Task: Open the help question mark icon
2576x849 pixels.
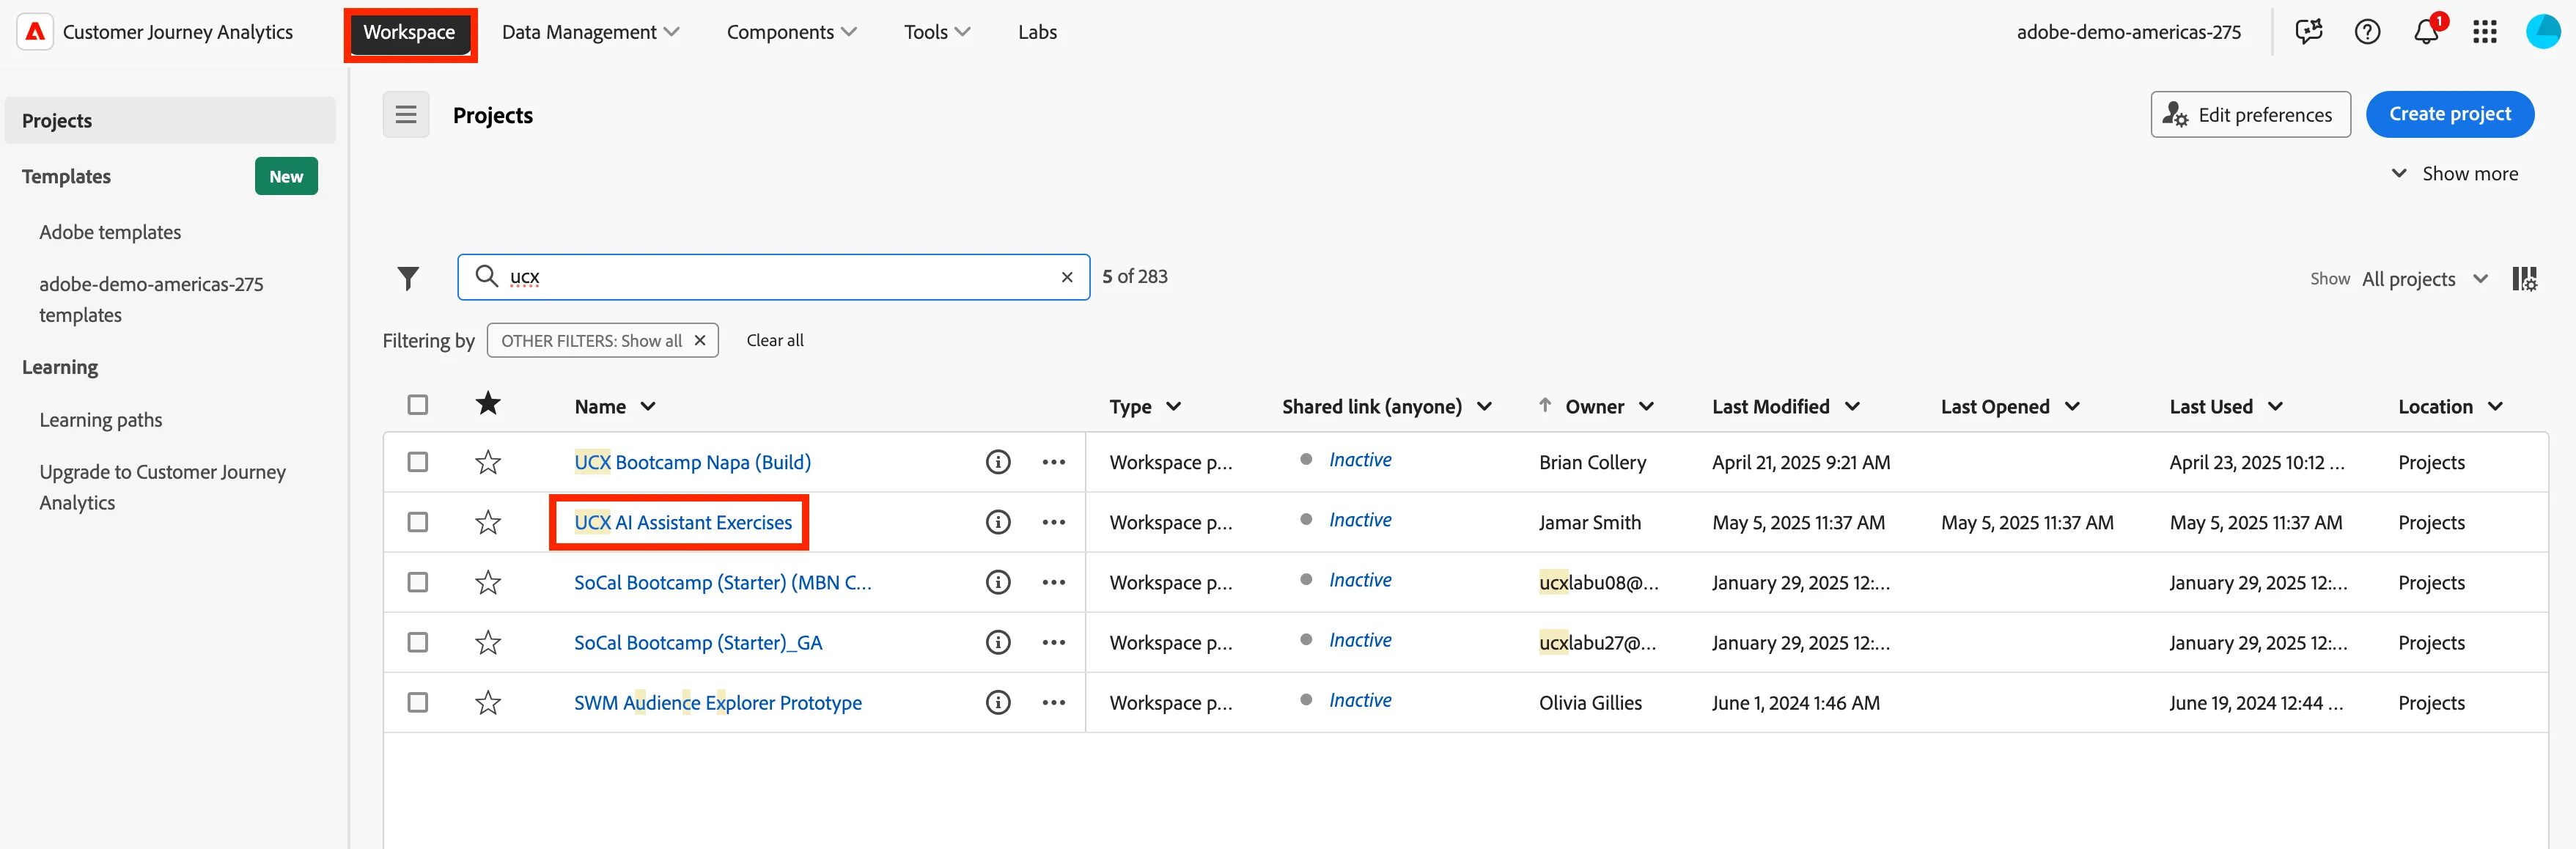Action: (x=2367, y=32)
